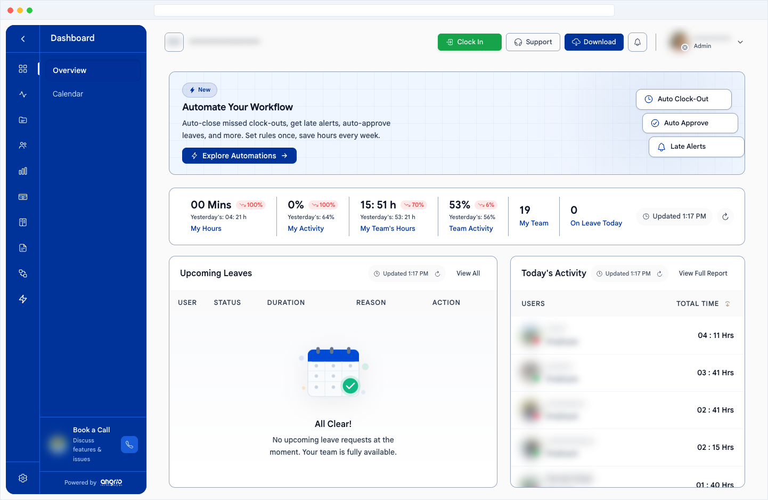Open the workflow integrations icon in sidebar
Viewport: 768px width, 500px height.
pos(22,273)
